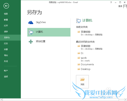Screen dimensions: 127x101
Task: Open the 导出 sidebar item
Action: click(x=6, y=55)
